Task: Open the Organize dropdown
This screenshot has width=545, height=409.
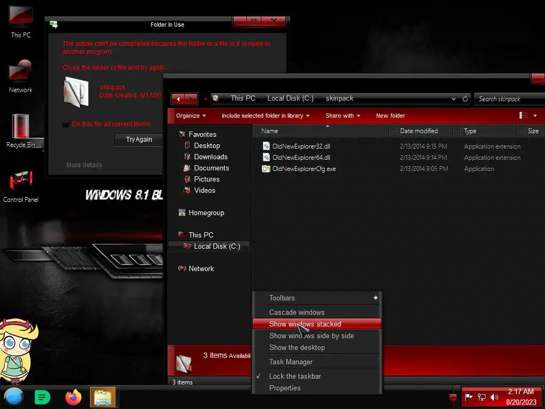Action: pyautogui.click(x=191, y=116)
